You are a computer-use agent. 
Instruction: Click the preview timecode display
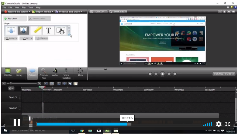pos(224,74)
